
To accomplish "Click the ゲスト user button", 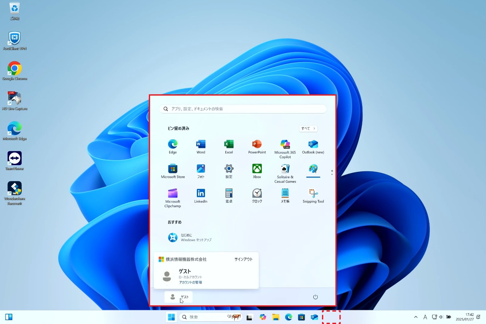I will pos(178,297).
